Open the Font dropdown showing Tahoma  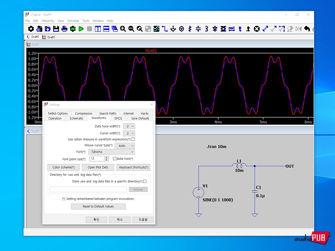pos(112,152)
